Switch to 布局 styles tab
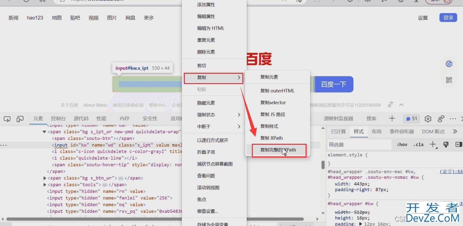The height and width of the screenshot is (226, 463). click(x=376, y=131)
